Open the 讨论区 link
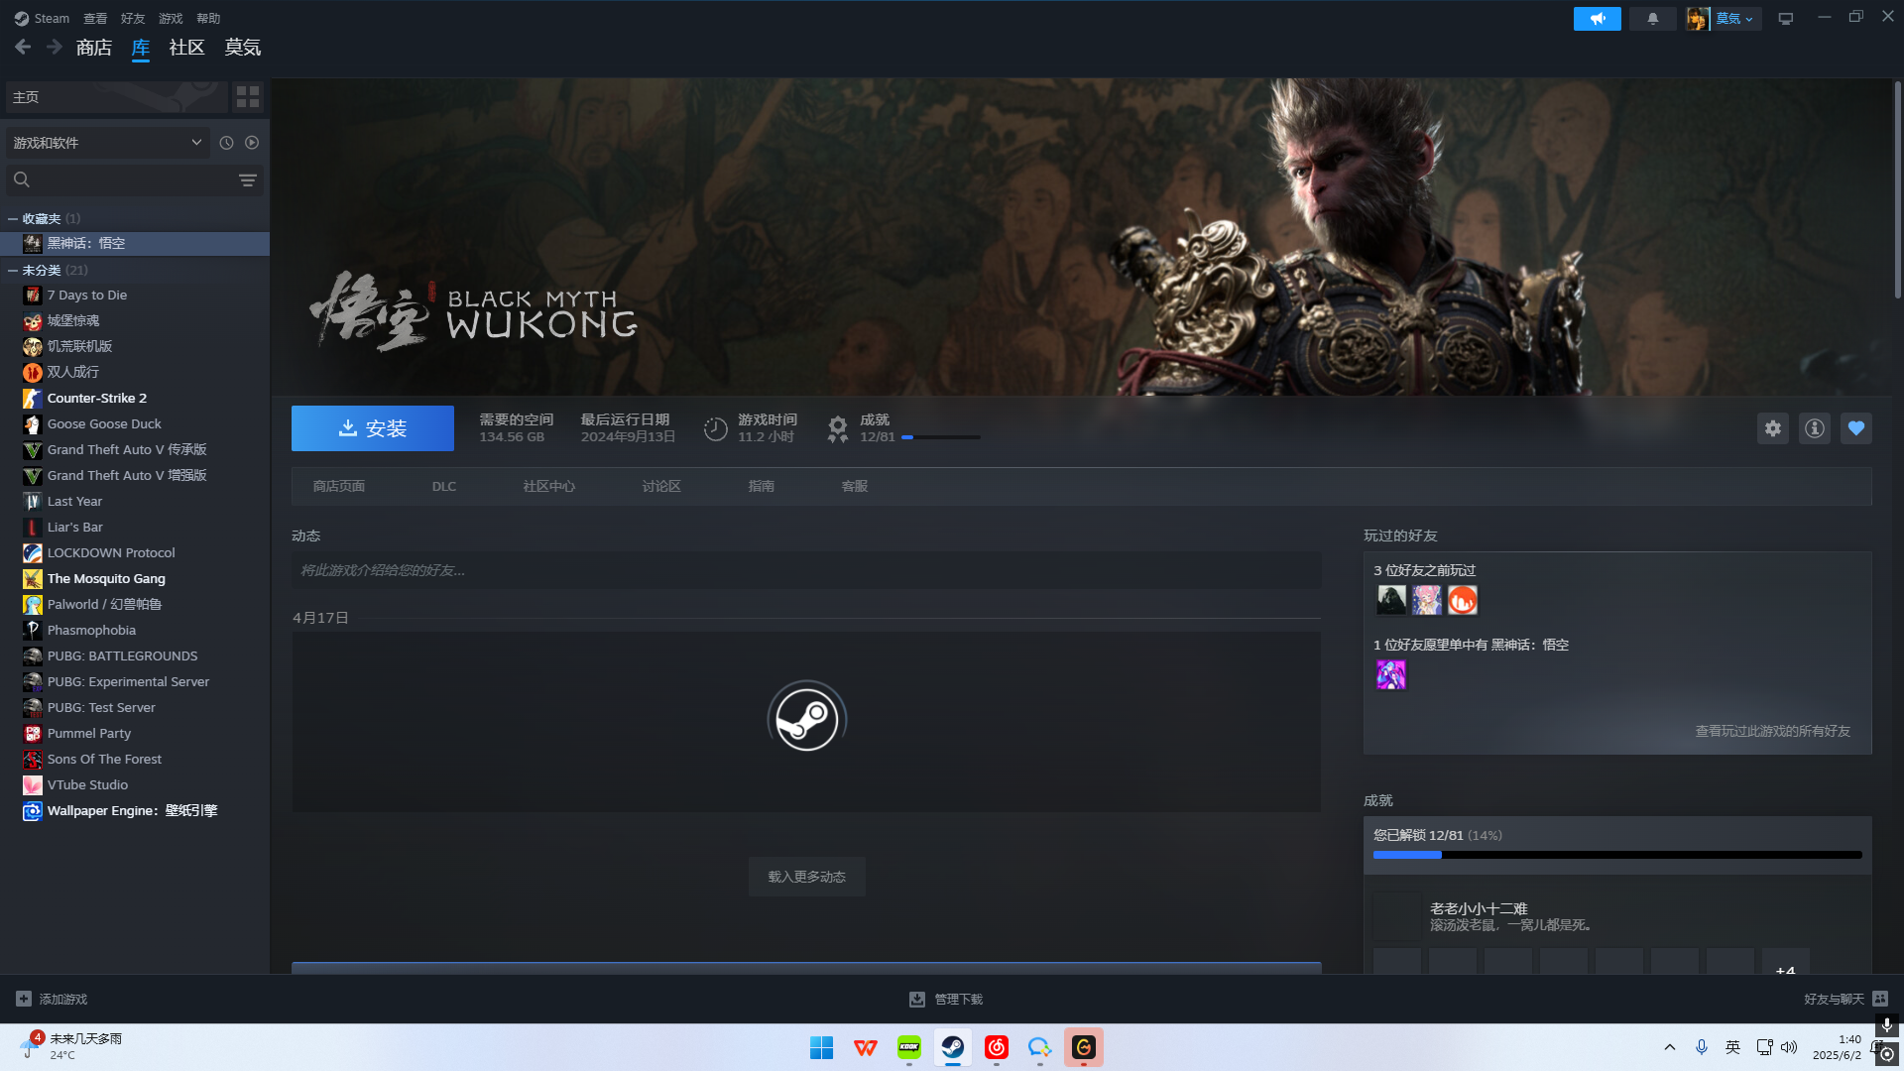 click(x=661, y=486)
